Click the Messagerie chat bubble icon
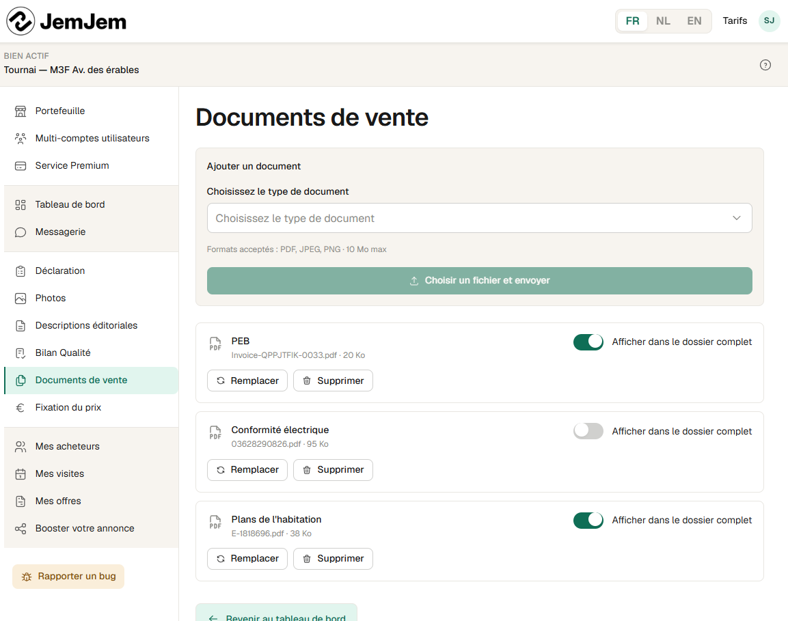Image resolution: width=788 pixels, height=621 pixels. tap(21, 232)
